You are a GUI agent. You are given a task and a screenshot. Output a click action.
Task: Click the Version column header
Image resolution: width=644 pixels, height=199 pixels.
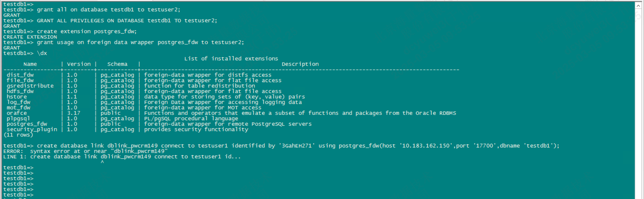click(79, 64)
